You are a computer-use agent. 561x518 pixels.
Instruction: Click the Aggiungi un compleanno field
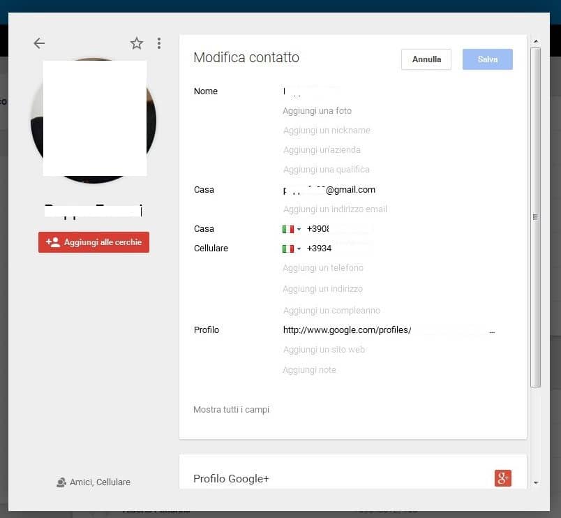331,311
